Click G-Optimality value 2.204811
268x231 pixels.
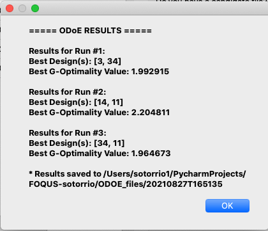(x=151, y=113)
